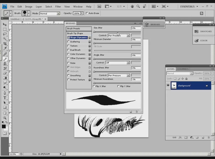Open the Image menu
Screen dimensions: 215x159
(x=29, y=7)
